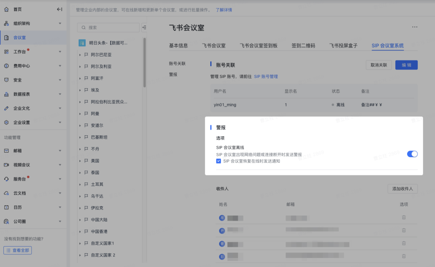Image resolution: width=435 pixels, height=267 pixels.
Task: Click the 视频会议 camera icon
Action: (x=6, y=165)
